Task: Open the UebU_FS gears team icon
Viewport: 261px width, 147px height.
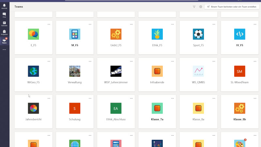Action: pyautogui.click(x=116, y=34)
